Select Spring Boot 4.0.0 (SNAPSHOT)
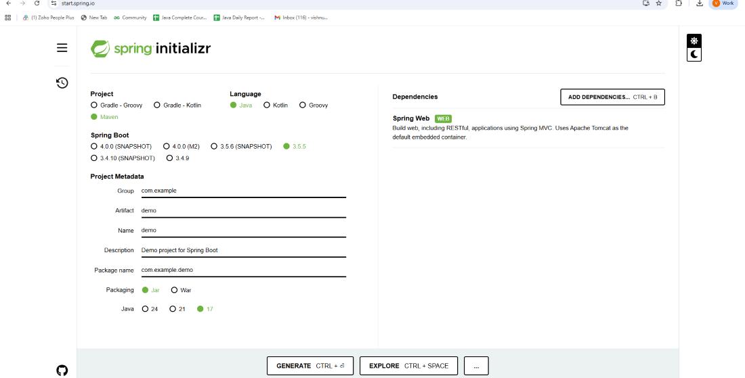Viewport: 745px width, 378px height. click(121, 147)
